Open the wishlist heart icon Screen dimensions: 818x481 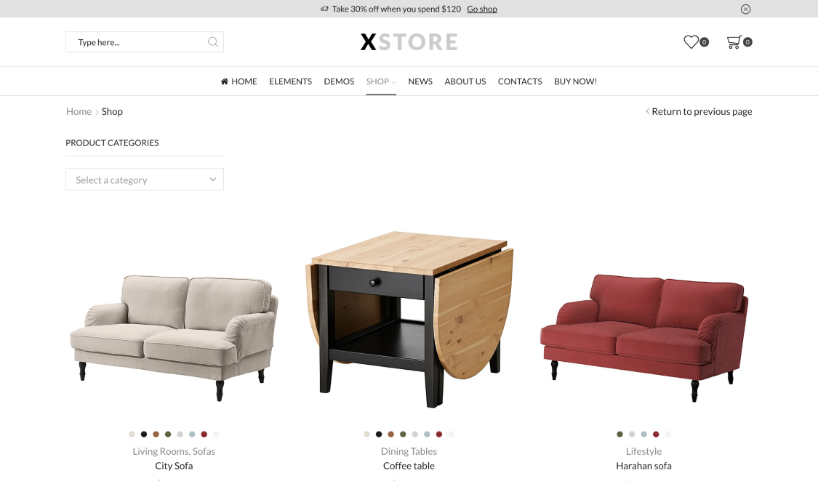[x=691, y=41]
